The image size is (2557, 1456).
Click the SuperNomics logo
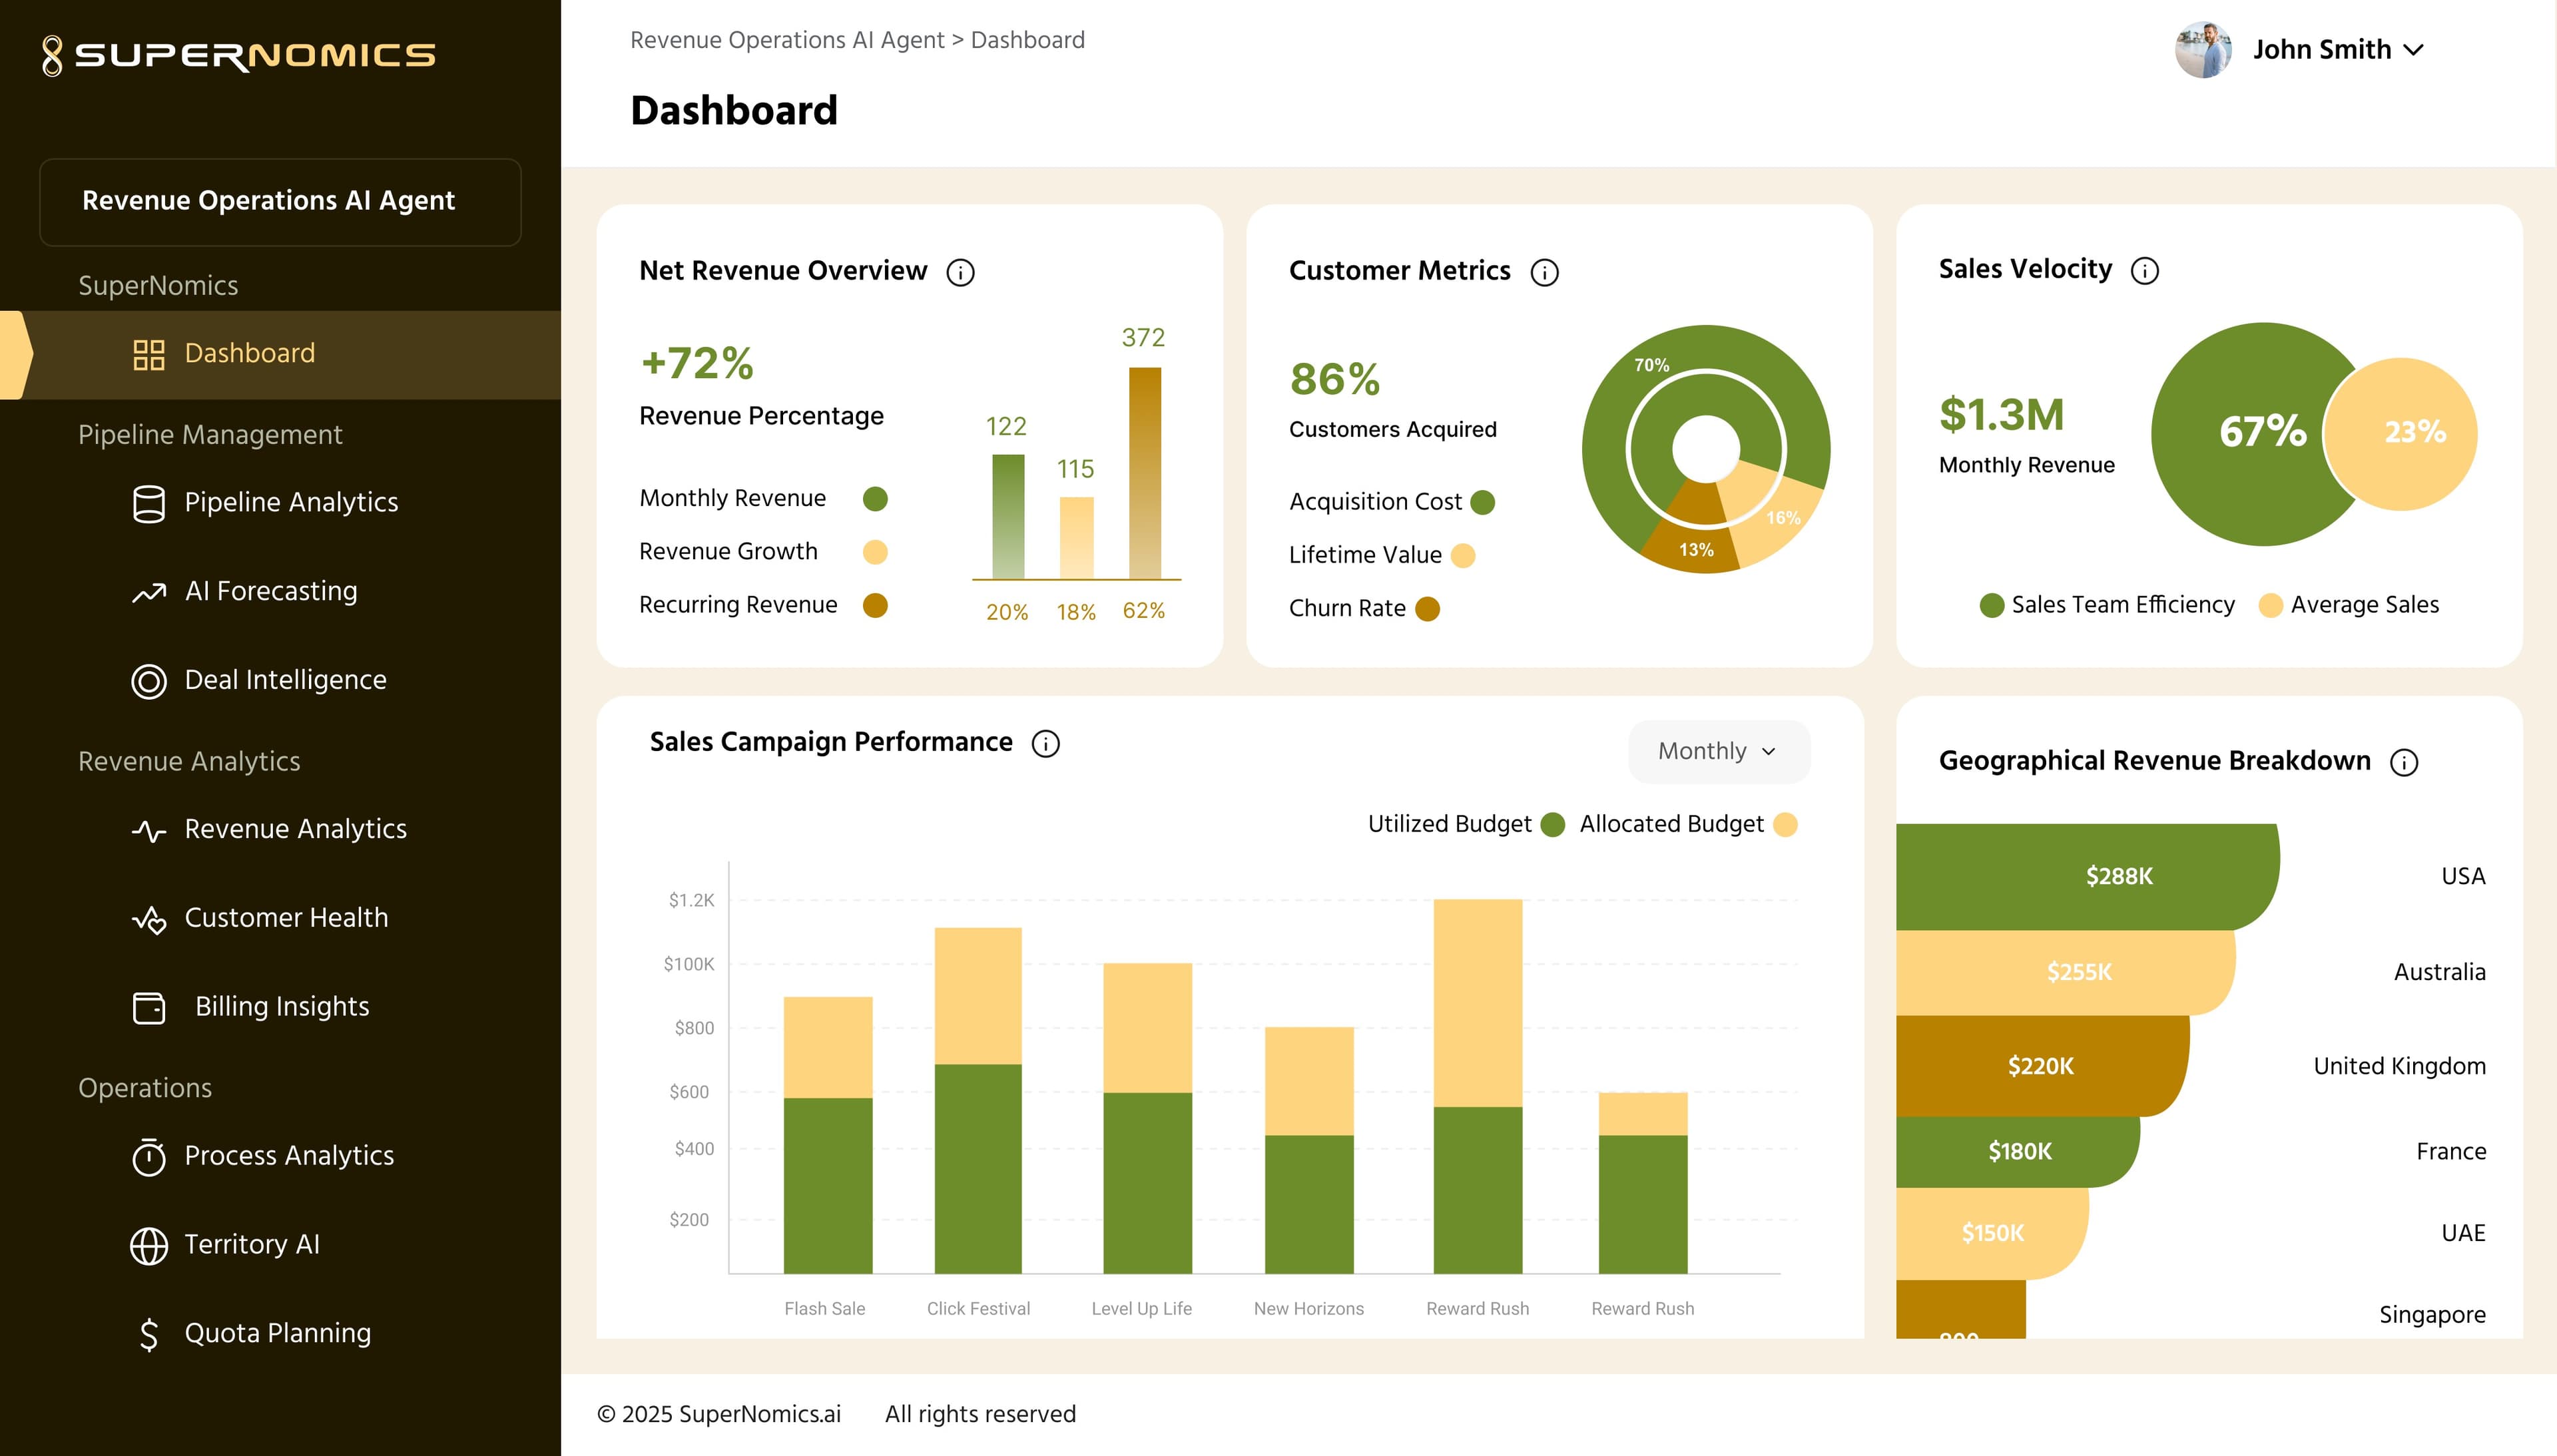tap(239, 55)
